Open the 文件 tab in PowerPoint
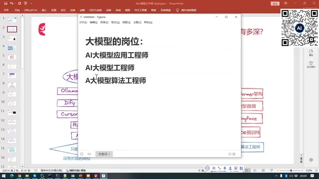Viewport: 319px width, 179px height. click(6, 10)
